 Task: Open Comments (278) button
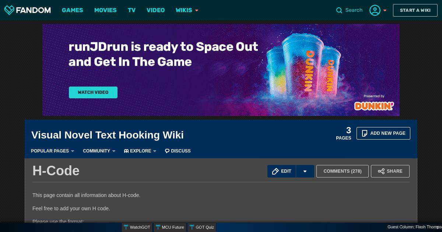(x=343, y=171)
